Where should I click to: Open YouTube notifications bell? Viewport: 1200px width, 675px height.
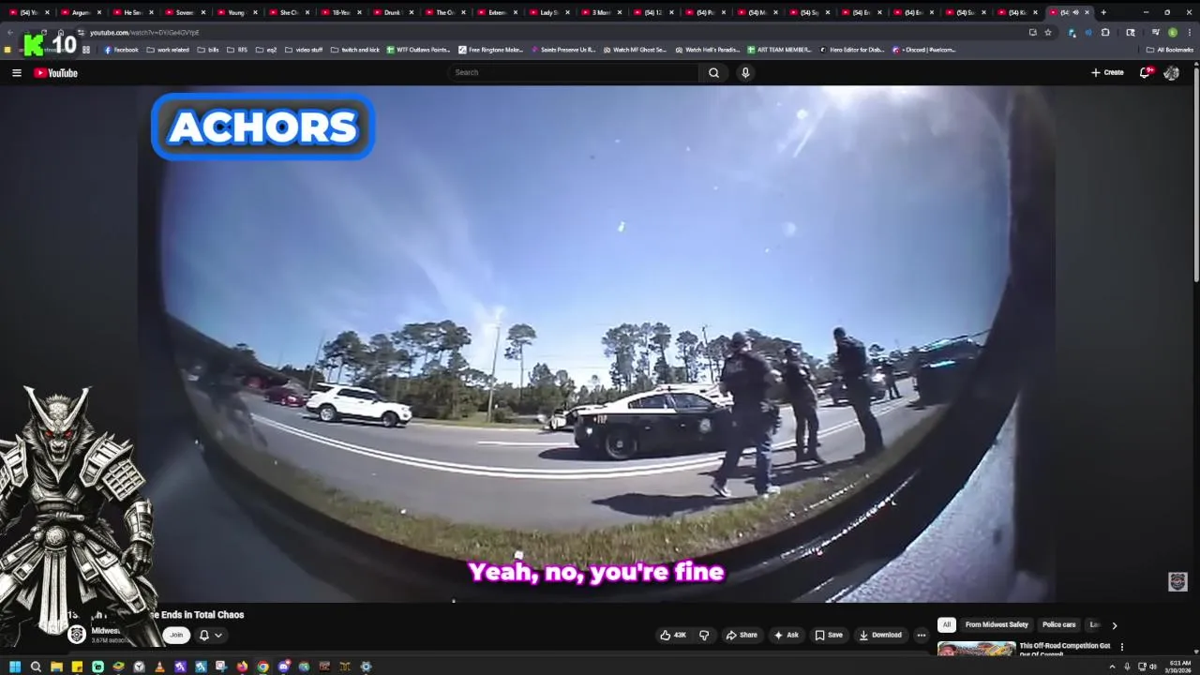coord(1145,72)
